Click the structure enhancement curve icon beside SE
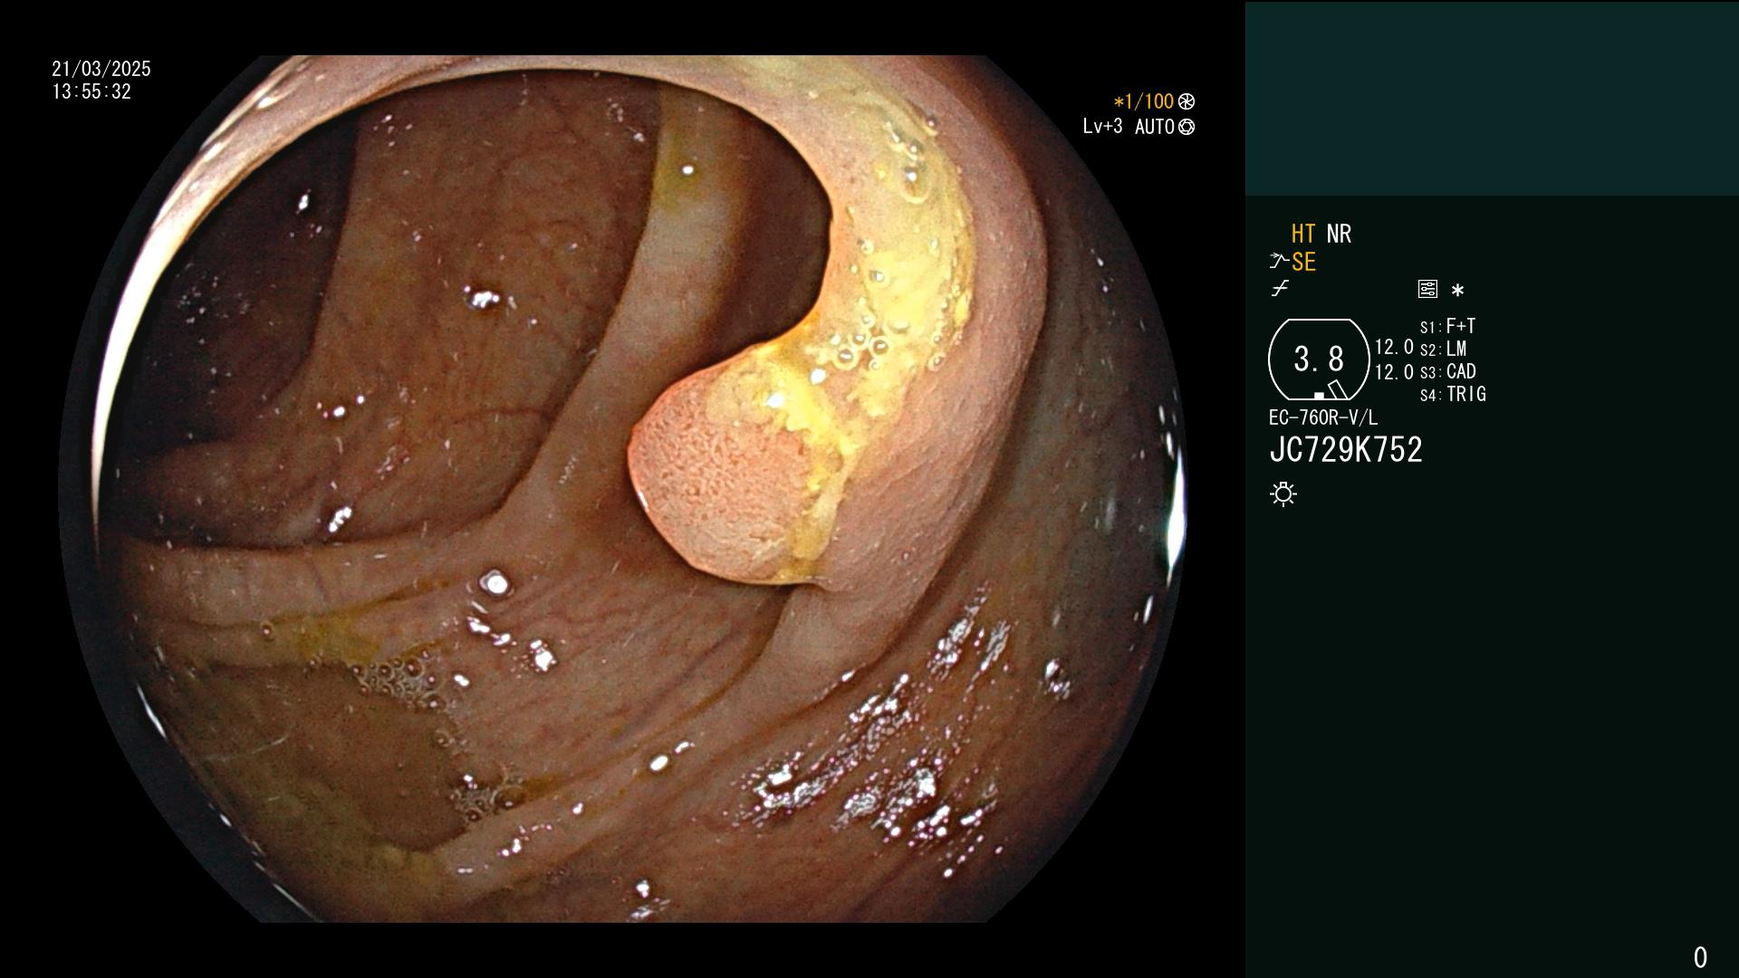Viewport: 1739px width, 978px height. click(1279, 262)
